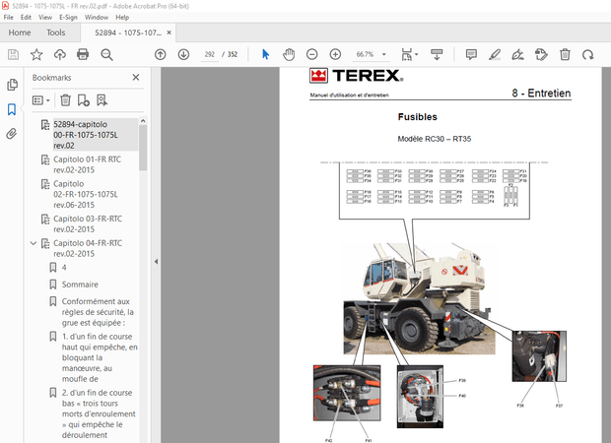
Task: Add a comment with the sticky note tool
Action: pyautogui.click(x=471, y=54)
